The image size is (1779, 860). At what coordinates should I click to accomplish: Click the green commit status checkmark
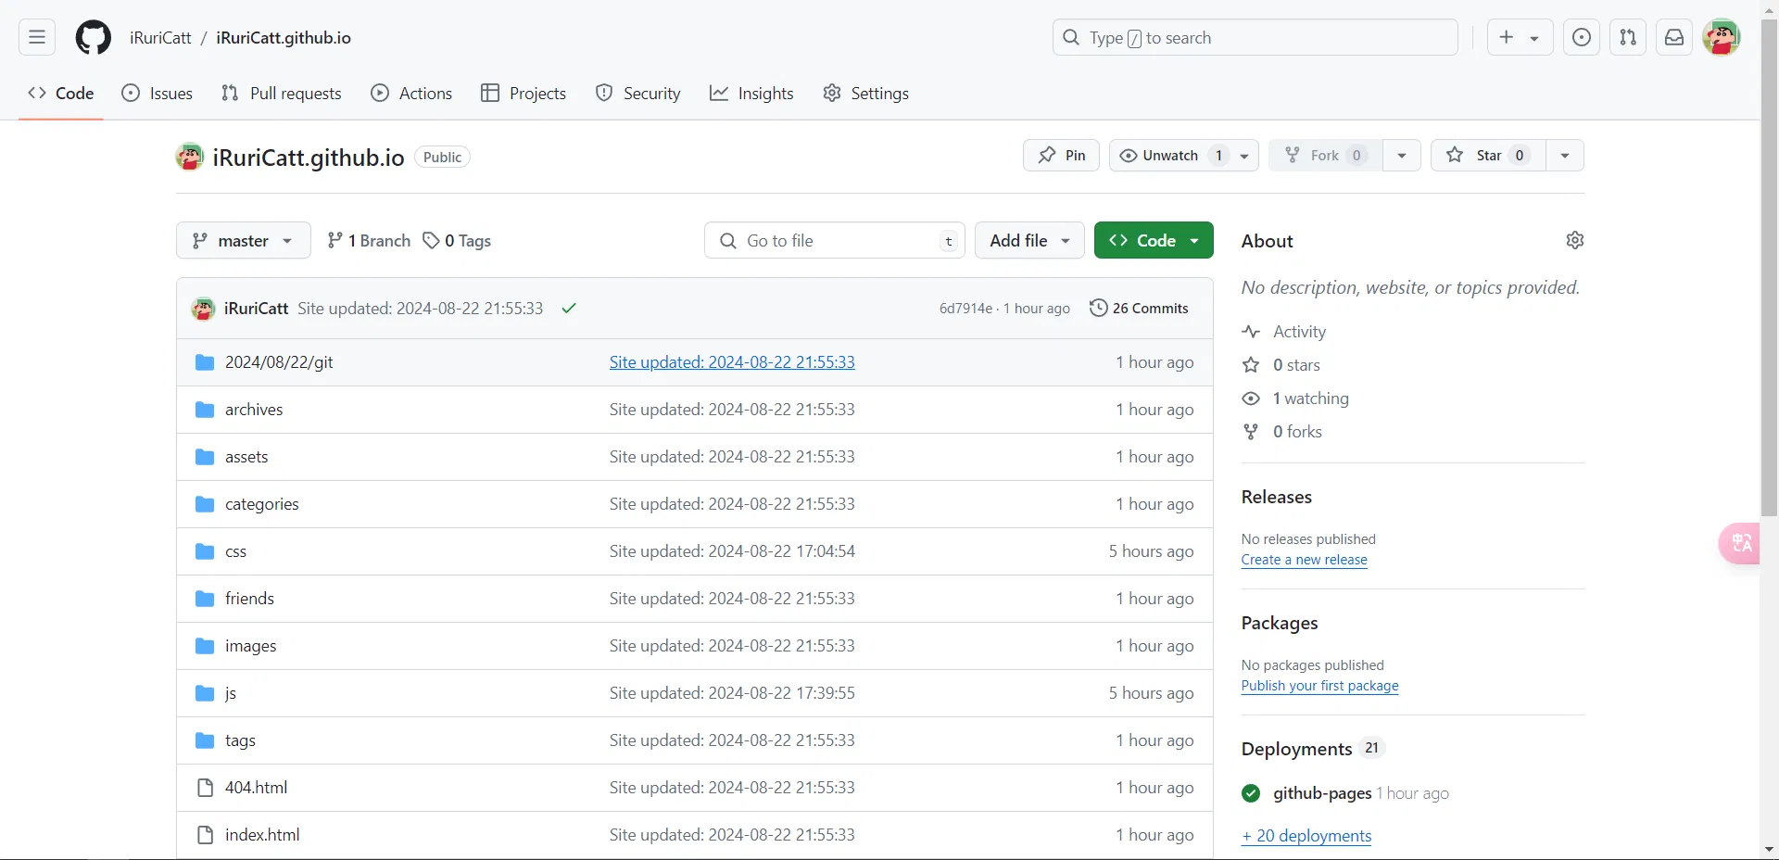[x=569, y=309]
